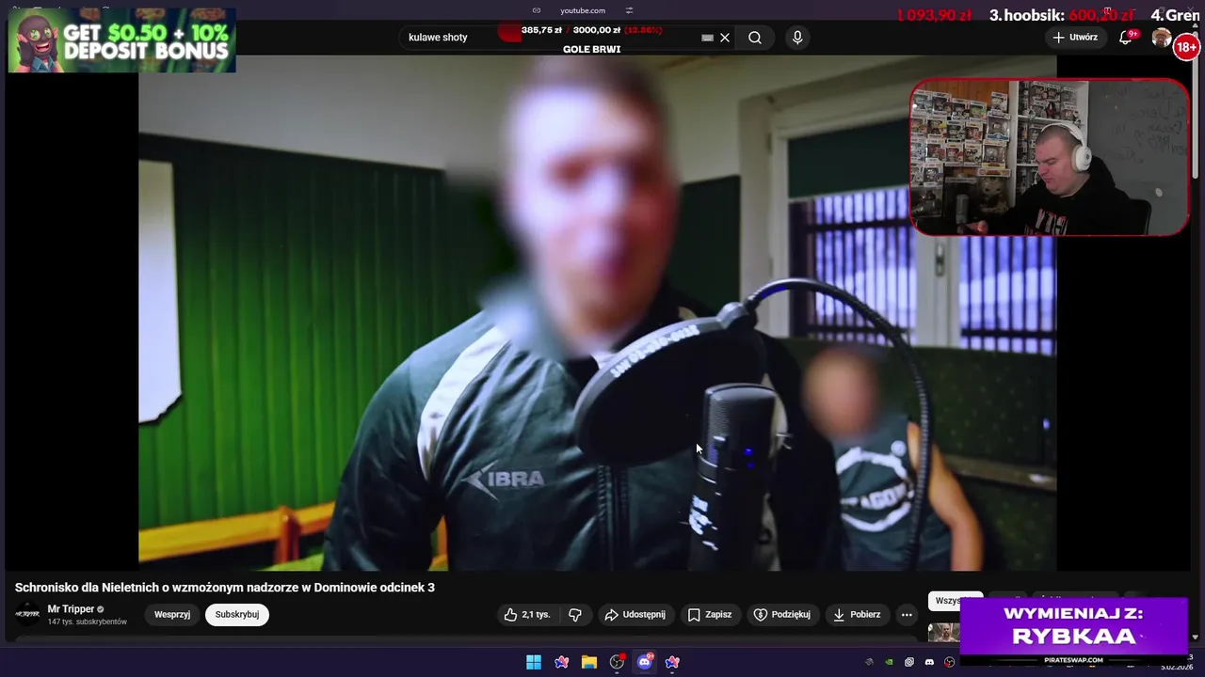Click the Discord icon in the system tray

tap(929, 662)
